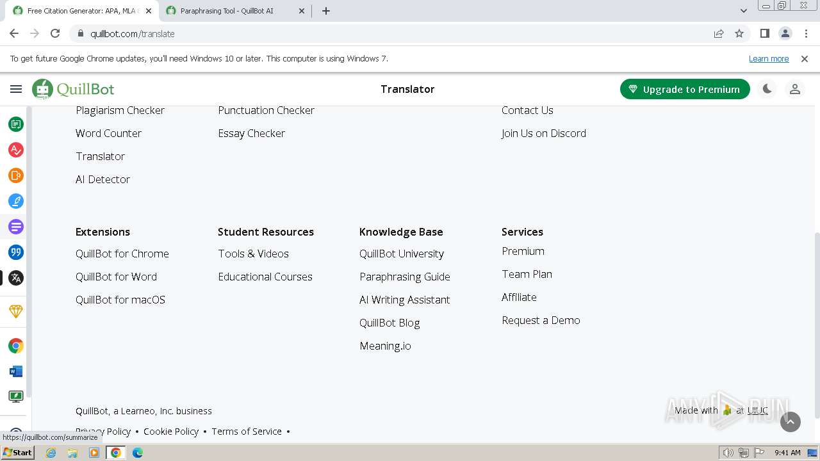
Task: Open the orange Plagiarism Checker sidebar icon
Action: coord(16,175)
